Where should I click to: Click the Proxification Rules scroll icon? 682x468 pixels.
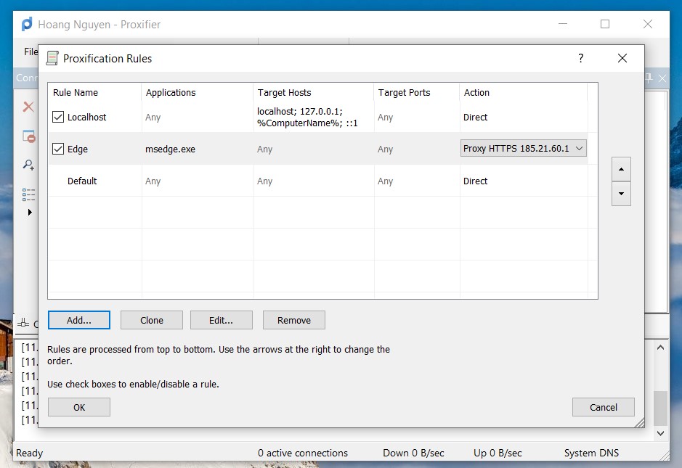coord(52,59)
